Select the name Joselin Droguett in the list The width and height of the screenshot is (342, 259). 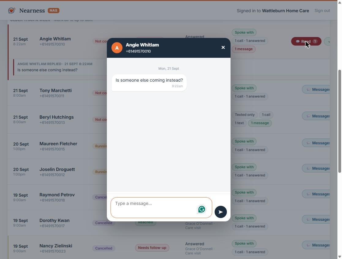(x=57, y=169)
